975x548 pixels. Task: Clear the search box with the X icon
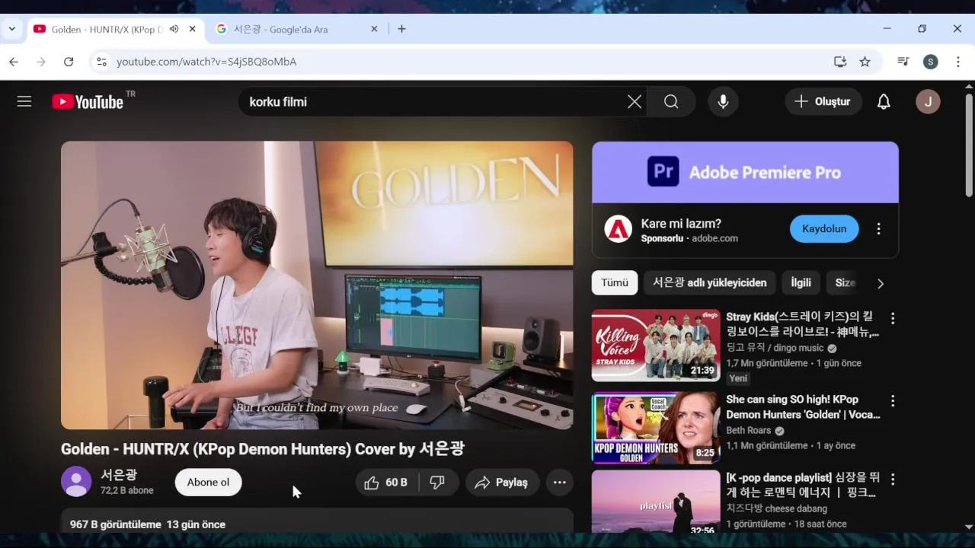tap(635, 101)
